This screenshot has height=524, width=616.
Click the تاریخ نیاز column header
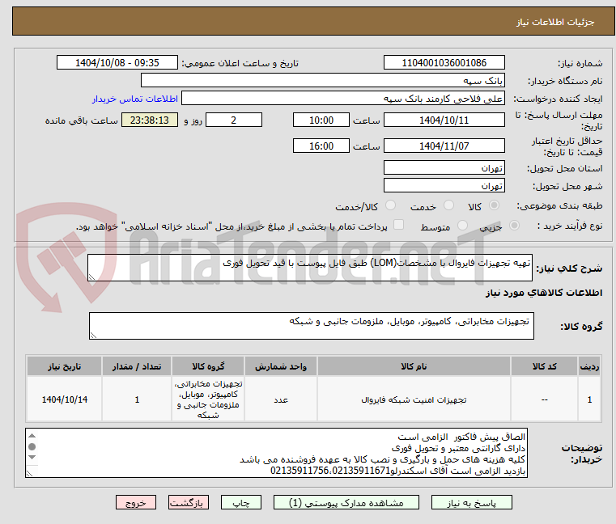[65, 366]
